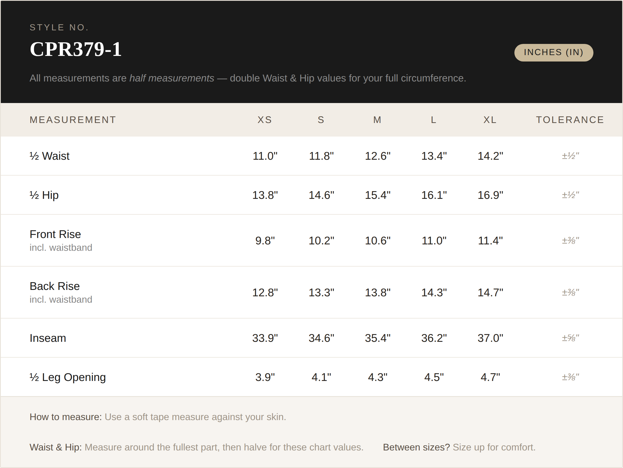Click ½ Waist L value 13.4"

pyautogui.click(x=434, y=156)
